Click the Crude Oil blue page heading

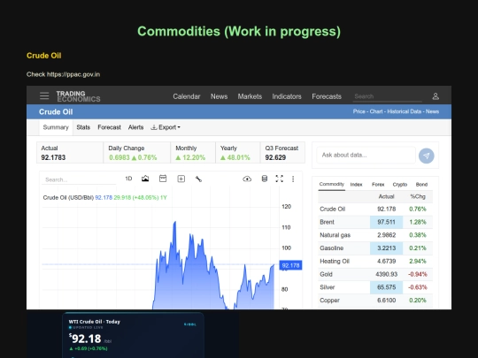click(x=56, y=111)
